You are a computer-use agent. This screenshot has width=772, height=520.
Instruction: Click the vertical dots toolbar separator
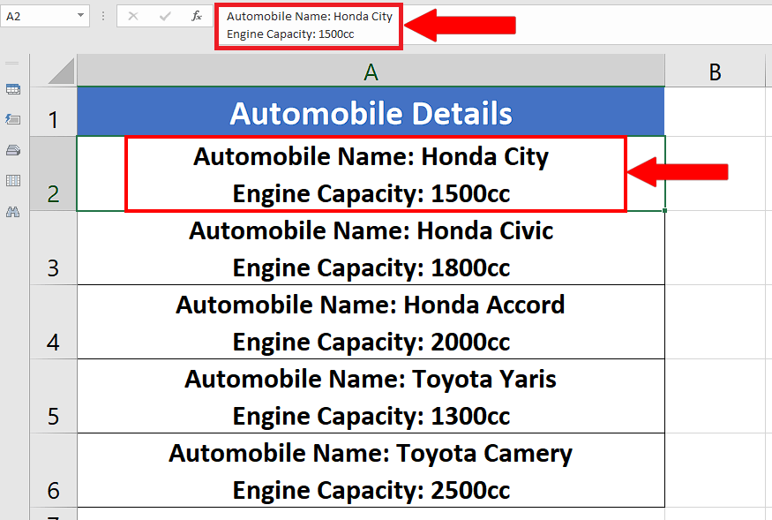tap(103, 16)
